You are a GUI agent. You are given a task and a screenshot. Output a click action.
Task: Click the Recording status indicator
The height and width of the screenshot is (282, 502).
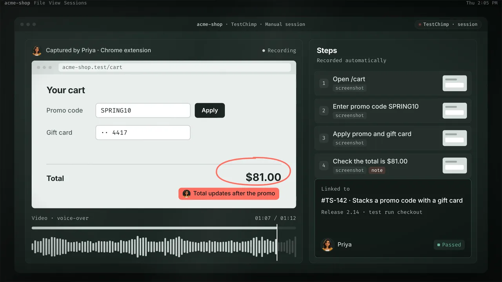pyautogui.click(x=279, y=51)
